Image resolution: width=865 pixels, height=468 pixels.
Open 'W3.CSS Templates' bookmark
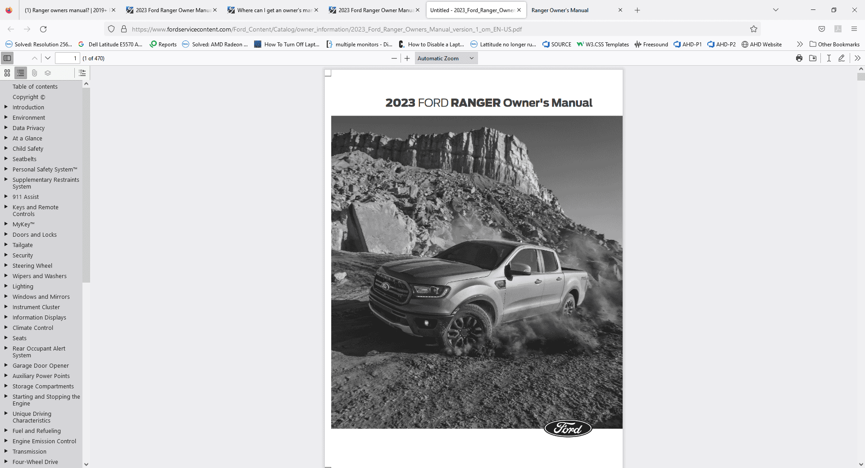(603, 44)
